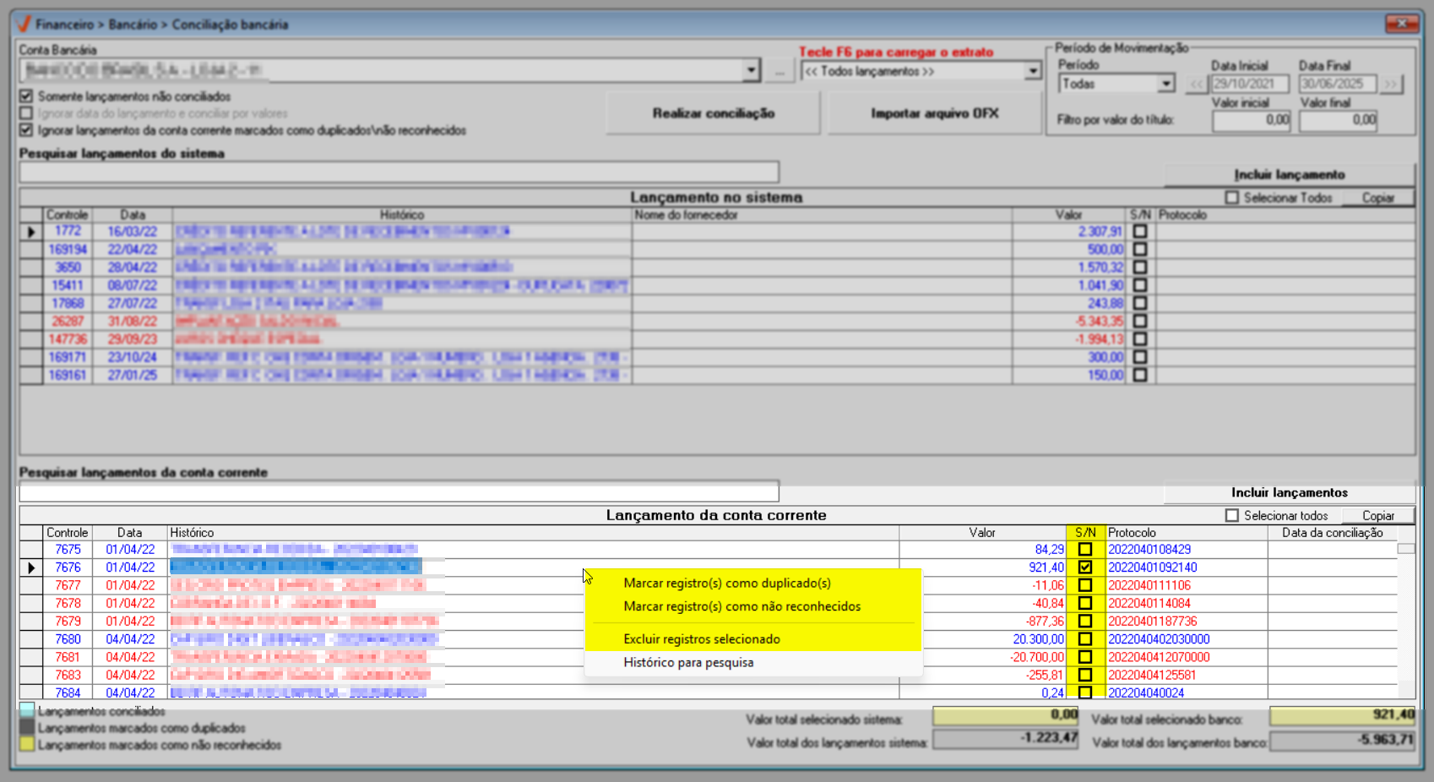Screen dimensions: 1434x782
Task: Toggle Ignorar lançamentos marcados como duplicados checkbox
Action: 26,130
